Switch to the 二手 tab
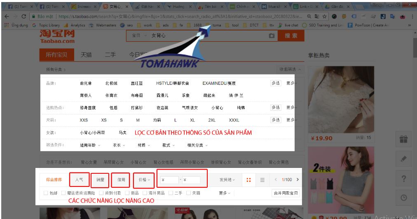417x219 pixels. [110, 55]
